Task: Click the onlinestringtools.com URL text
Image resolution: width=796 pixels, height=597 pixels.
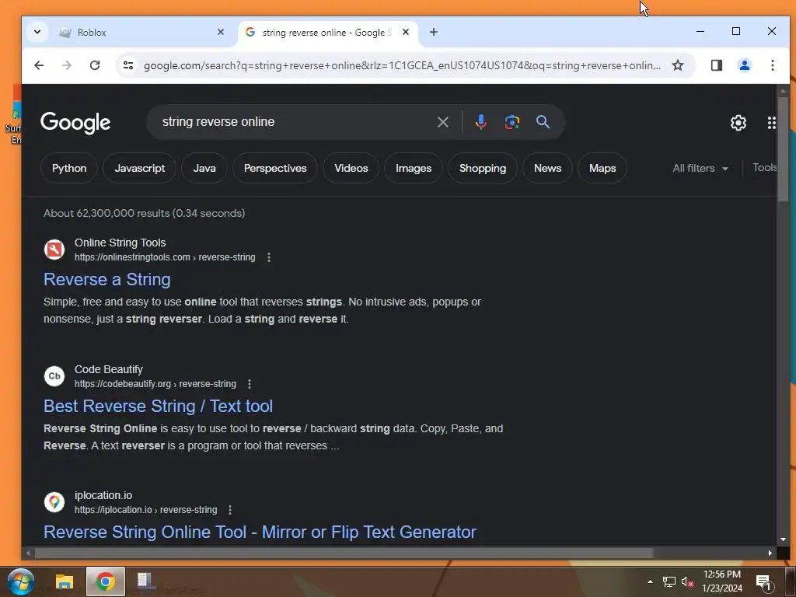Action: tap(165, 257)
